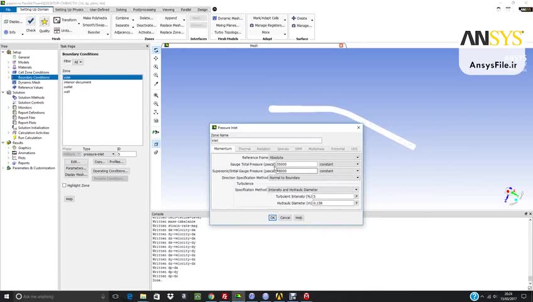Switch to Postprocessing ribbon tab
This screenshot has height=302, width=533.
(144, 9)
